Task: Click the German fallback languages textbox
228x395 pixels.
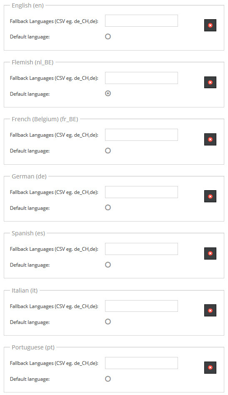Action: tap(141, 192)
